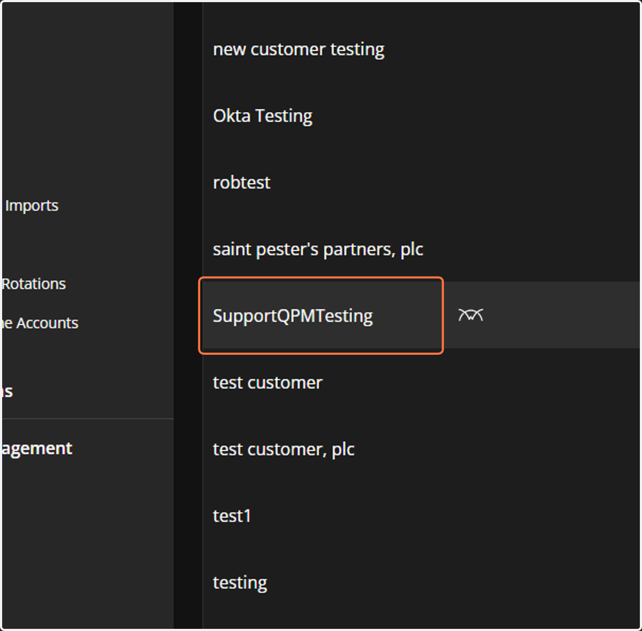The image size is (642, 631).
Task: Open Imports in the sidebar
Action: pos(31,206)
